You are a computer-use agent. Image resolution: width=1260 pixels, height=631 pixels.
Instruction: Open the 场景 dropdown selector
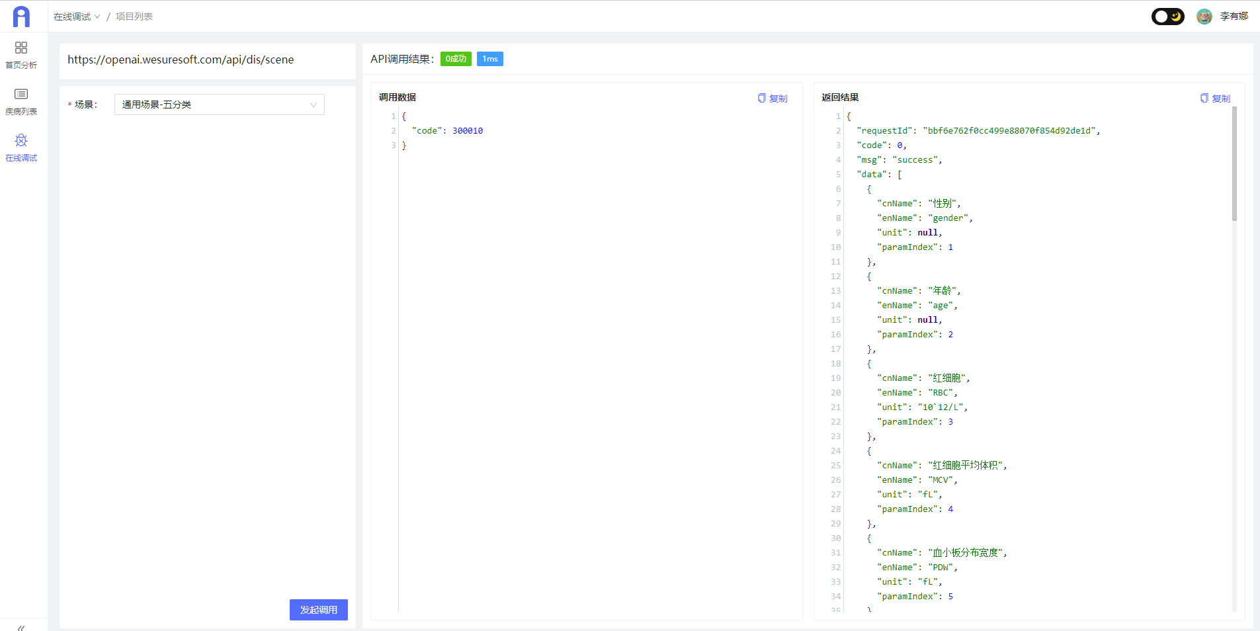pos(219,105)
